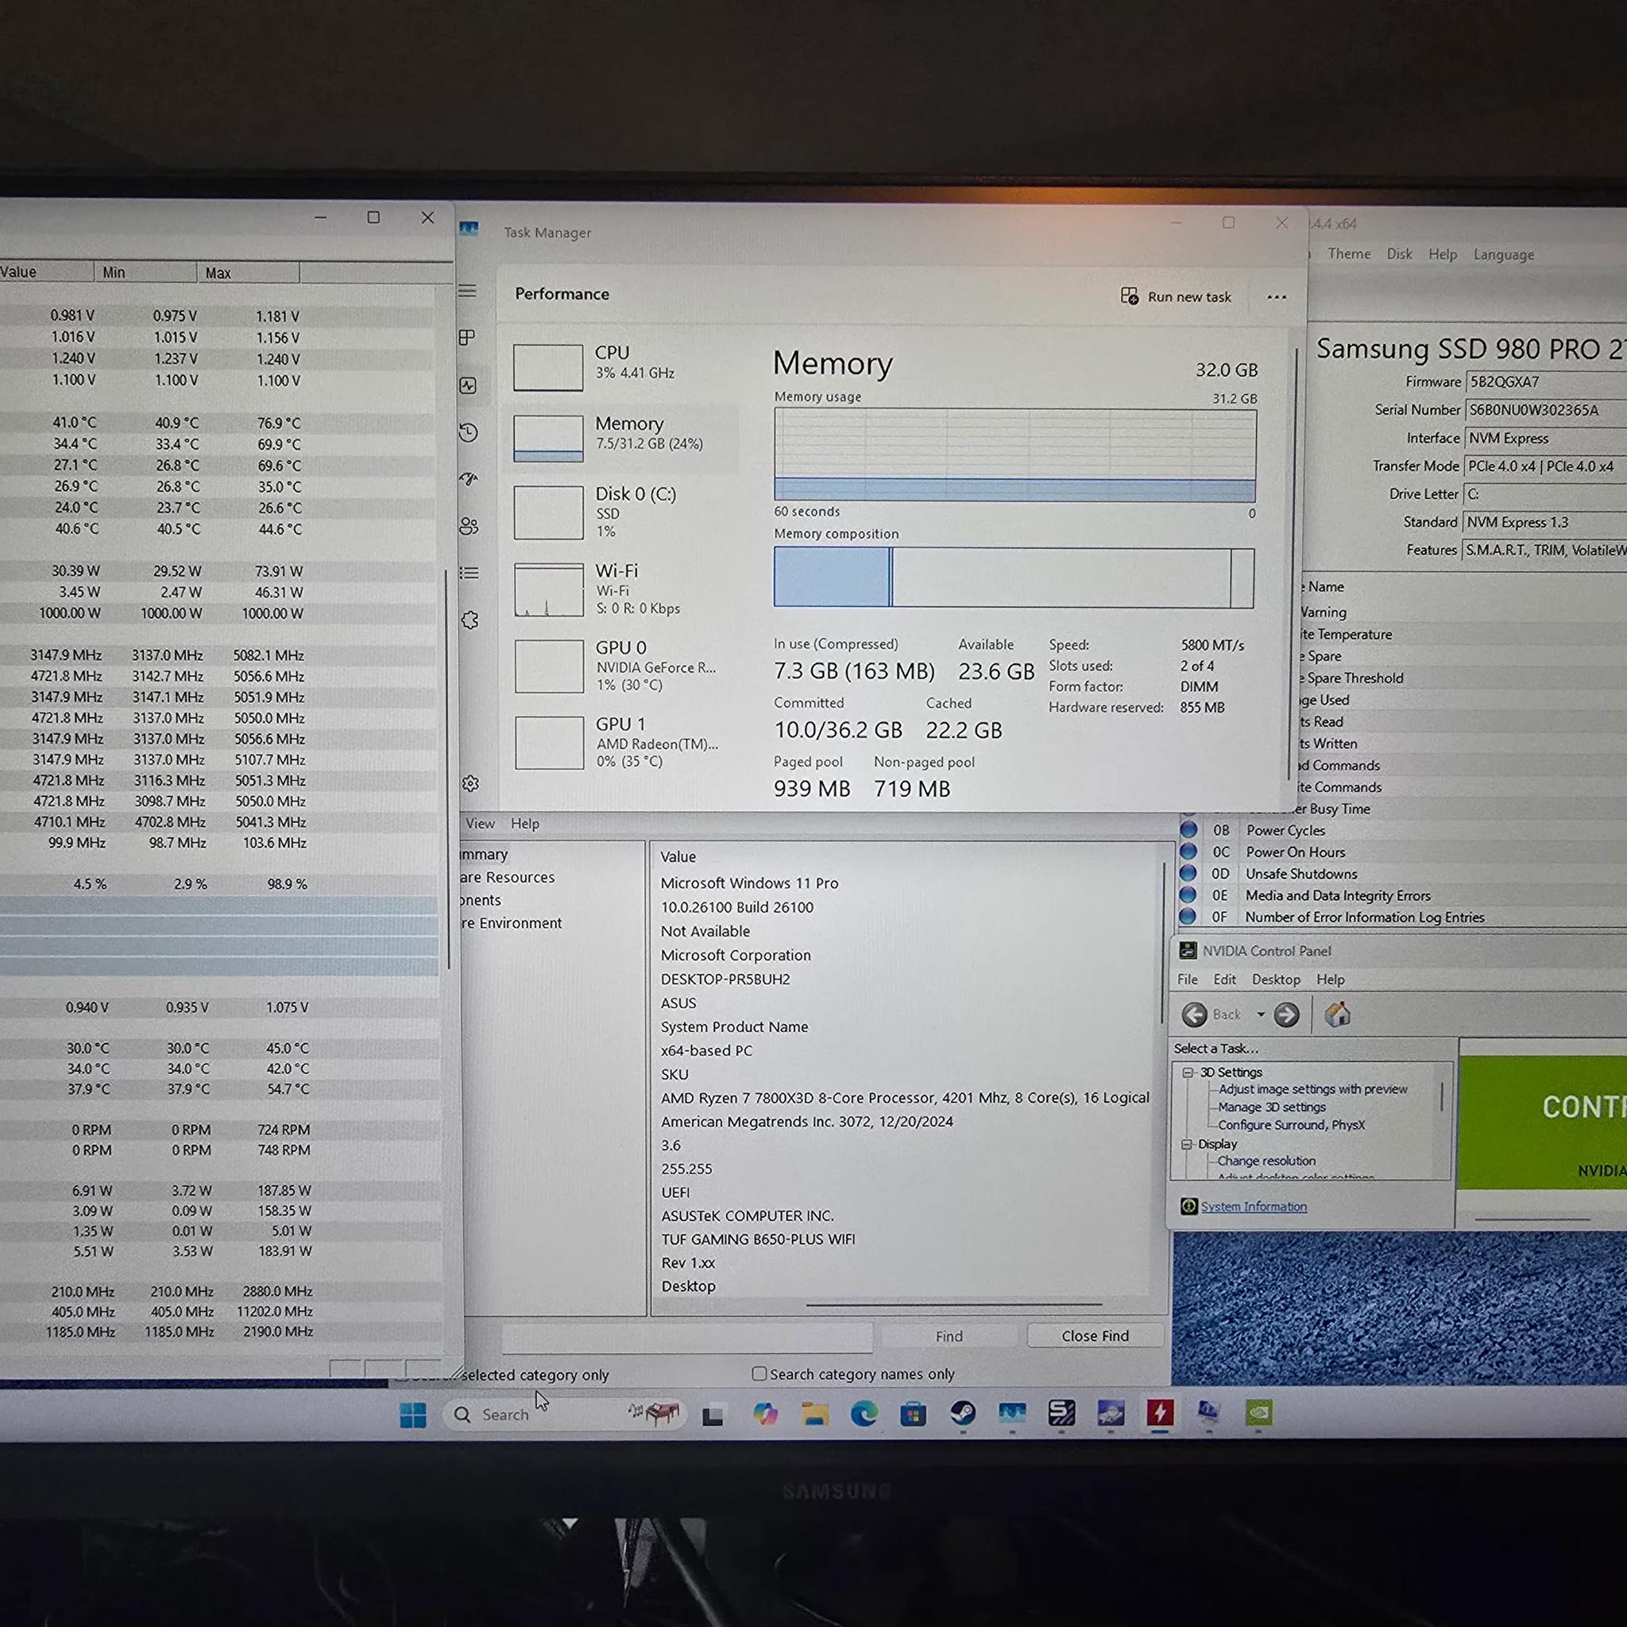Open Task Manager Users page icon
The height and width of the screenshot is (1627, 1627).
click(469, 527)
